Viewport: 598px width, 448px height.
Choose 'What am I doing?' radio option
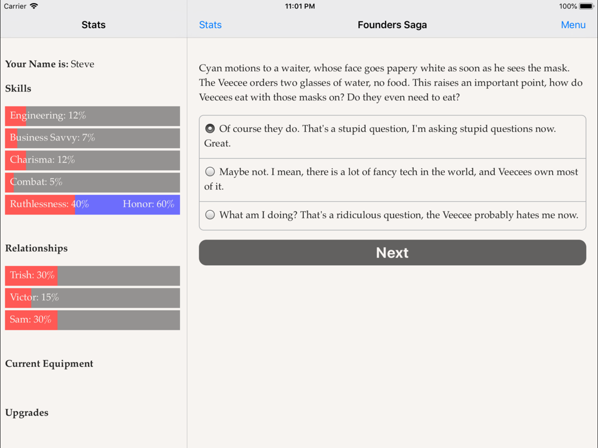[210, 214]
